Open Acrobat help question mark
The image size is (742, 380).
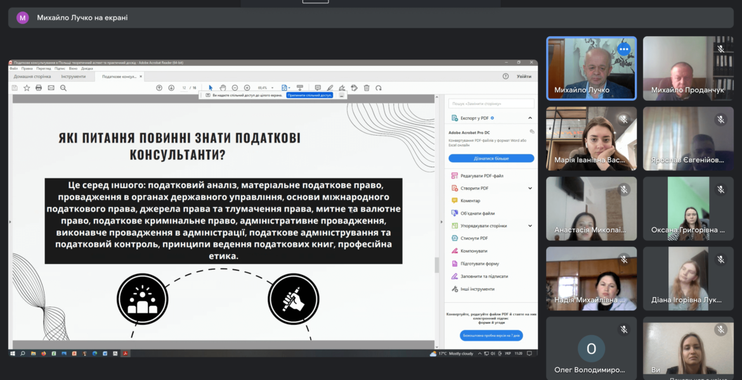point(505,76)
